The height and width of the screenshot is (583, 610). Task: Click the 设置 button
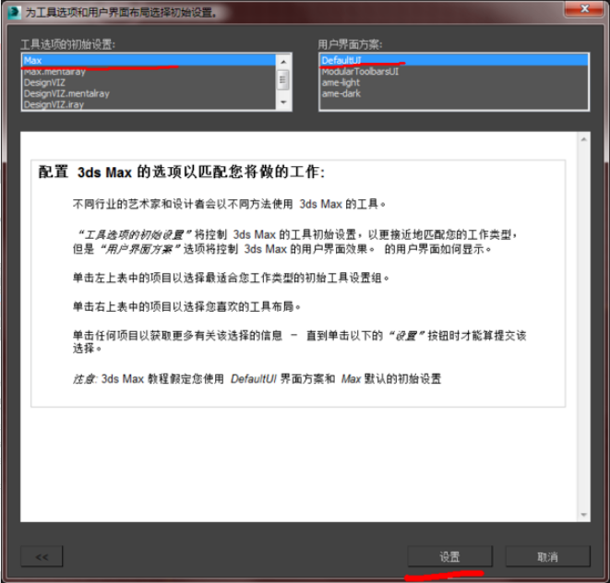click(x=449, y=556)
